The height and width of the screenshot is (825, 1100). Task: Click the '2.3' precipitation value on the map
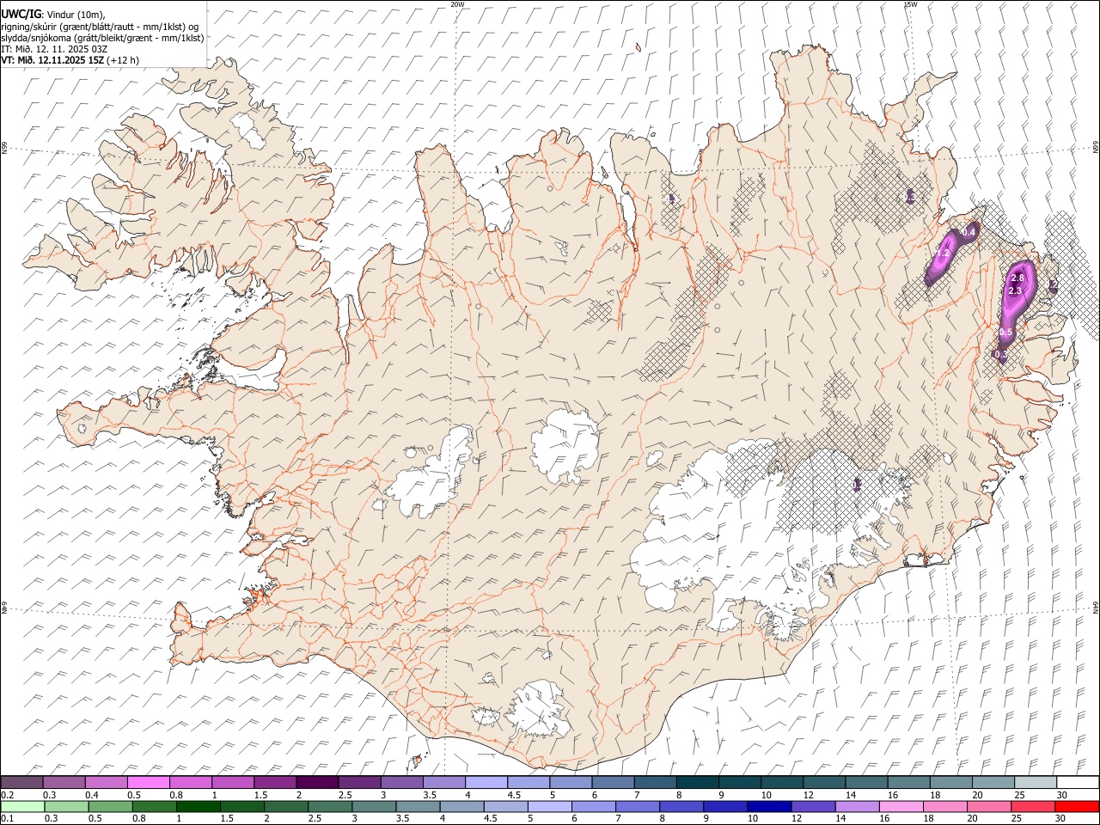point(1015,291)
